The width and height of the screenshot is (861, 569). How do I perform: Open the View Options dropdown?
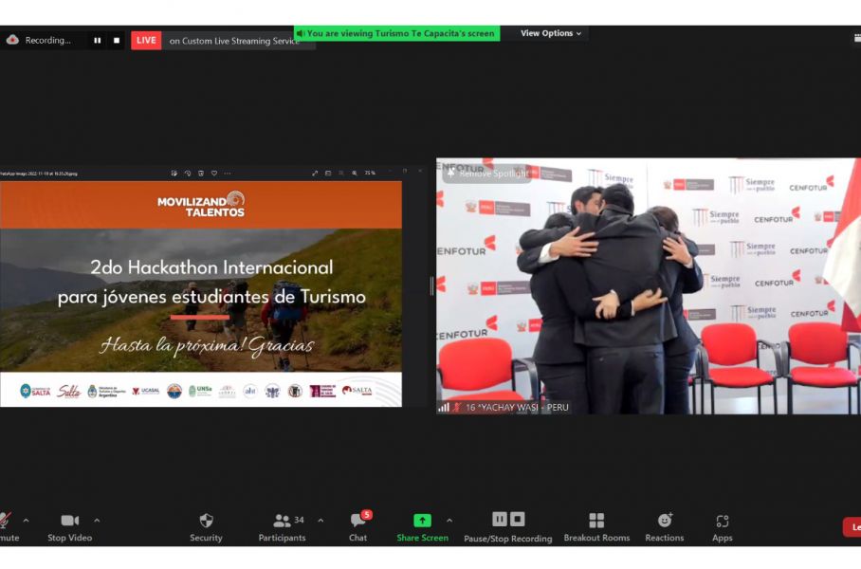tap(551, 33)
